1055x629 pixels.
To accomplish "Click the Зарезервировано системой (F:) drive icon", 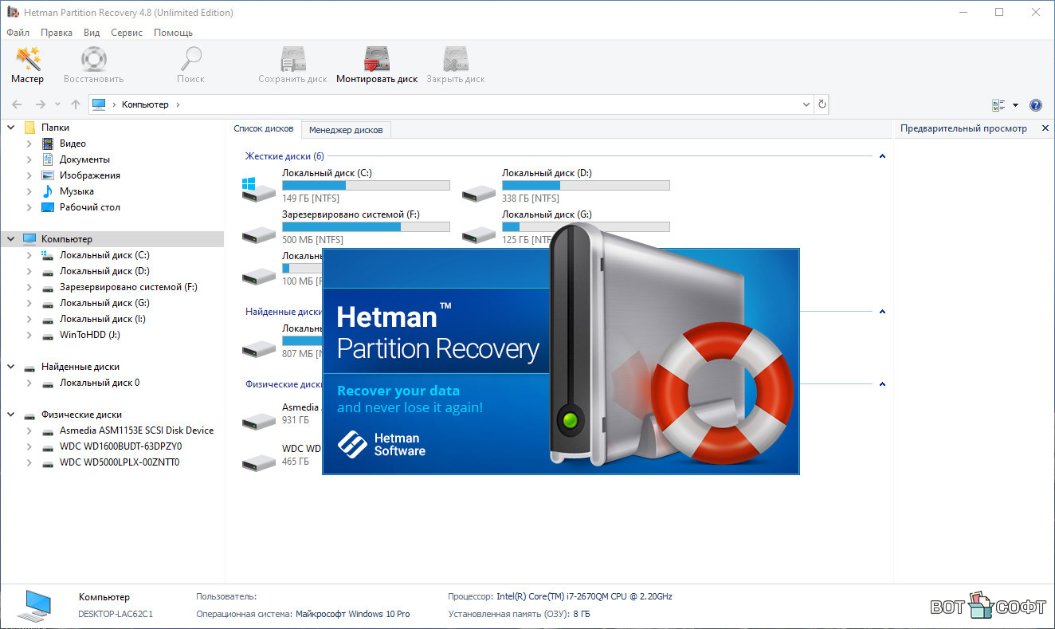I will point(259,234).
